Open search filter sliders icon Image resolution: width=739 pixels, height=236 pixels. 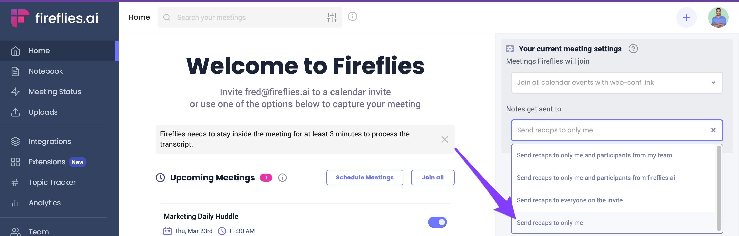332,17
